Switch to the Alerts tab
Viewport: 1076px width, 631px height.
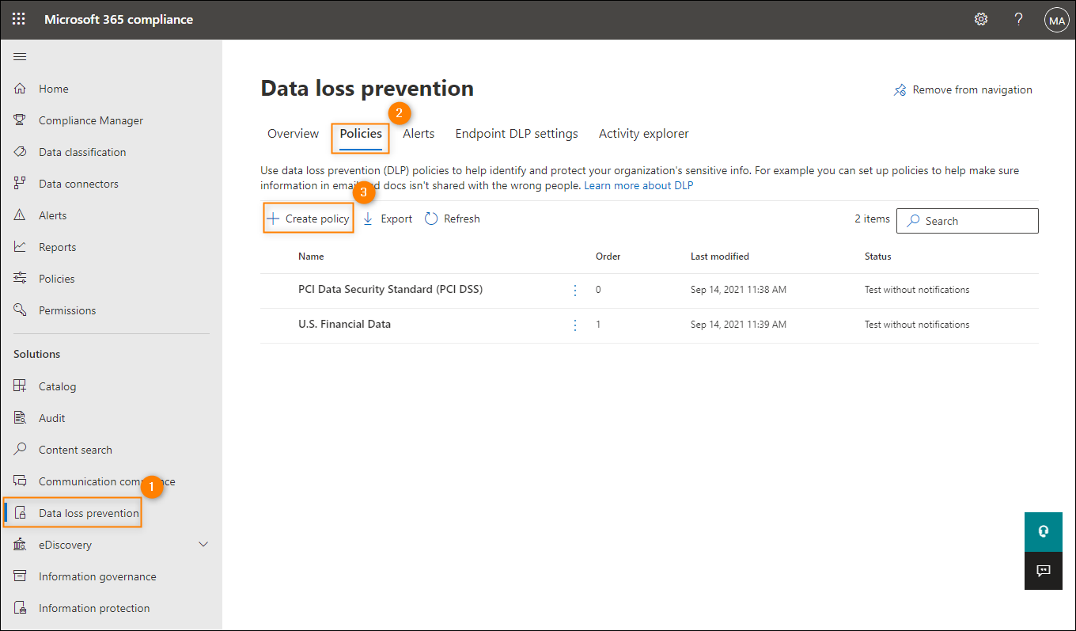coord(419,134)
